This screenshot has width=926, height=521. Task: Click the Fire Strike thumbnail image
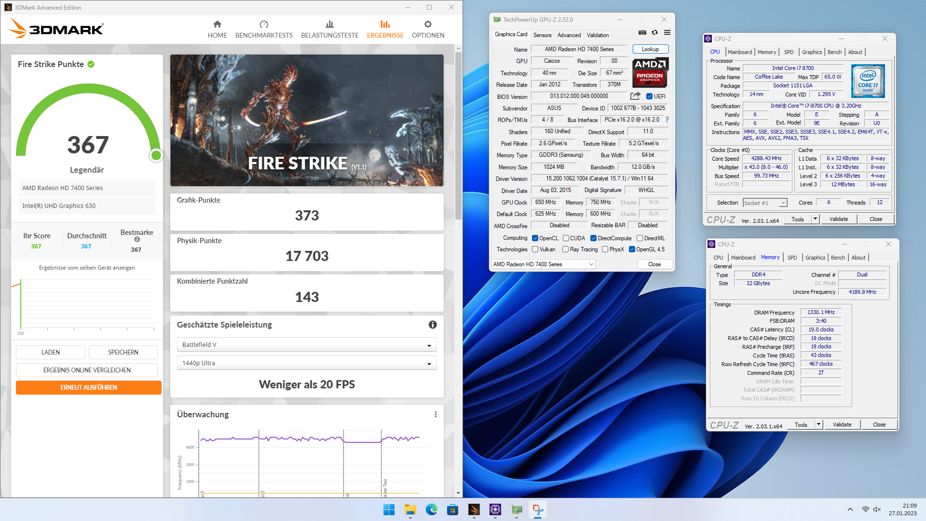point(307,120)
